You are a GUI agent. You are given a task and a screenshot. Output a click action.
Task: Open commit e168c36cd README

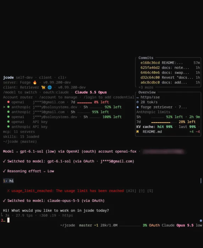click(x=170, y=63)
